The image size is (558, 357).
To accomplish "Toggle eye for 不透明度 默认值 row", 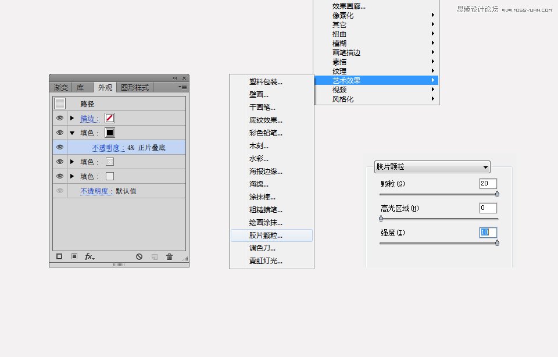I will point(60,191).
